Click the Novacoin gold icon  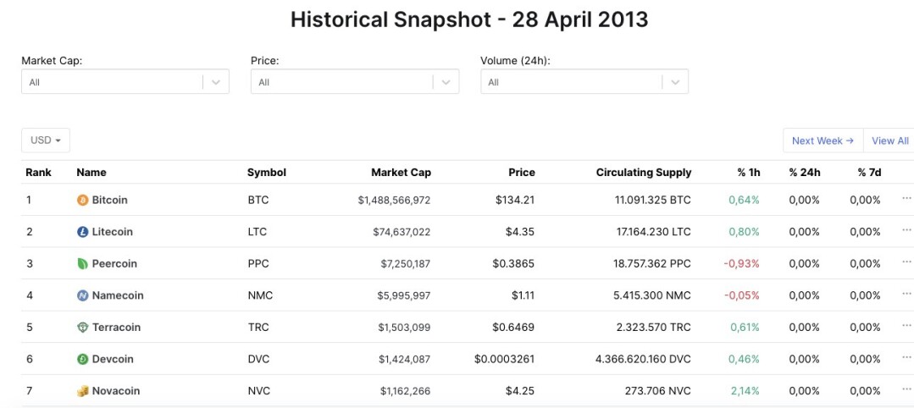pos(83,391)
